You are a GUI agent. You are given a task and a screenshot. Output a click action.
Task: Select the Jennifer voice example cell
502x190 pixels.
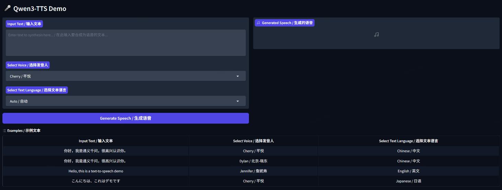point(253,171)
